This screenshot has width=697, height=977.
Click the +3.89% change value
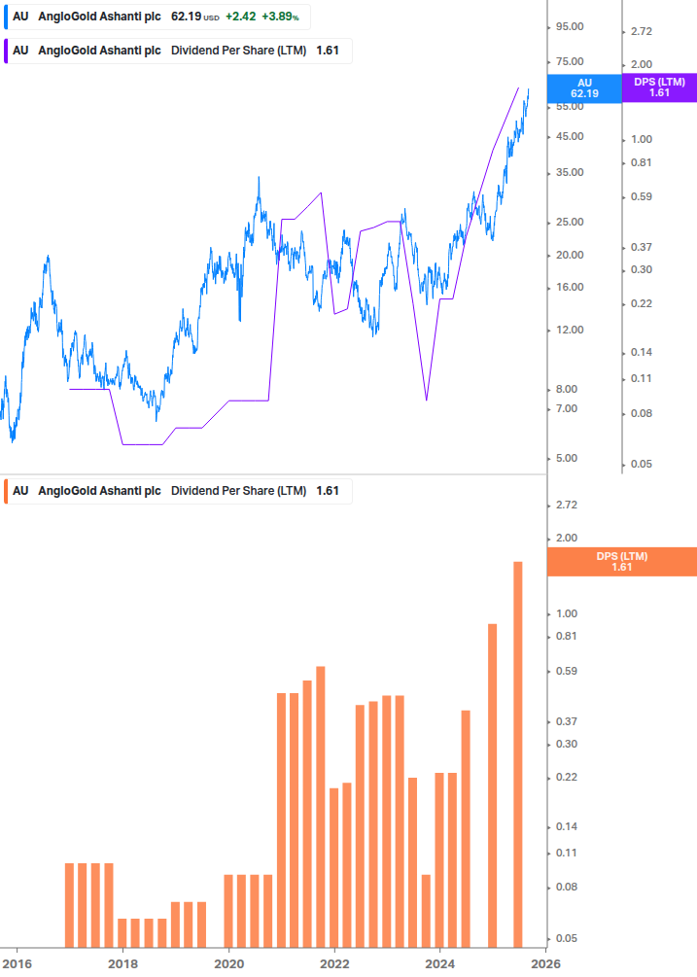(280, 17)
